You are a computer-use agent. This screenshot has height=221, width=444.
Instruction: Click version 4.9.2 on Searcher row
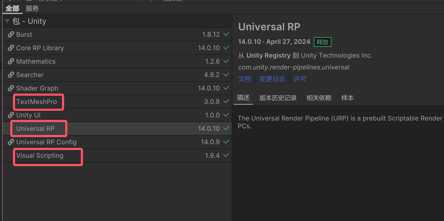[x=212, y=75]
